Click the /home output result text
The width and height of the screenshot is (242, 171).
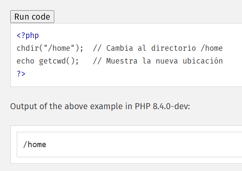(x=35, y=145)
